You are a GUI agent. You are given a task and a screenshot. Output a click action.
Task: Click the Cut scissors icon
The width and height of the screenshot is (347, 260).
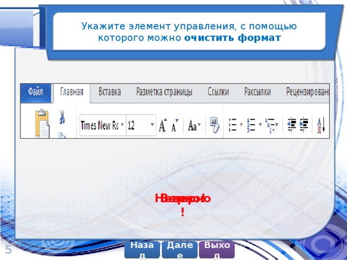tap(62, 117)
